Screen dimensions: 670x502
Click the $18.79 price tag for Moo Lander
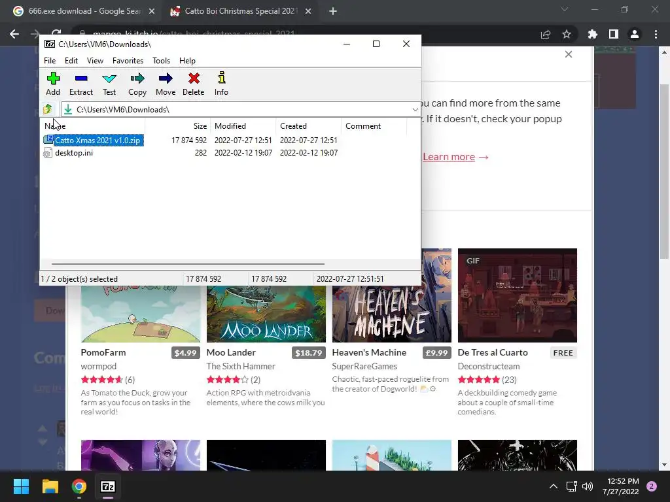pyautogui.click(x=309, y=353)
